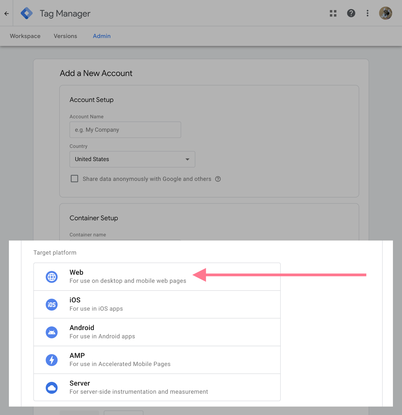Click the Tag Manager logo
Viewport: 402px width, 415px height.
click(x=27, y=13)
